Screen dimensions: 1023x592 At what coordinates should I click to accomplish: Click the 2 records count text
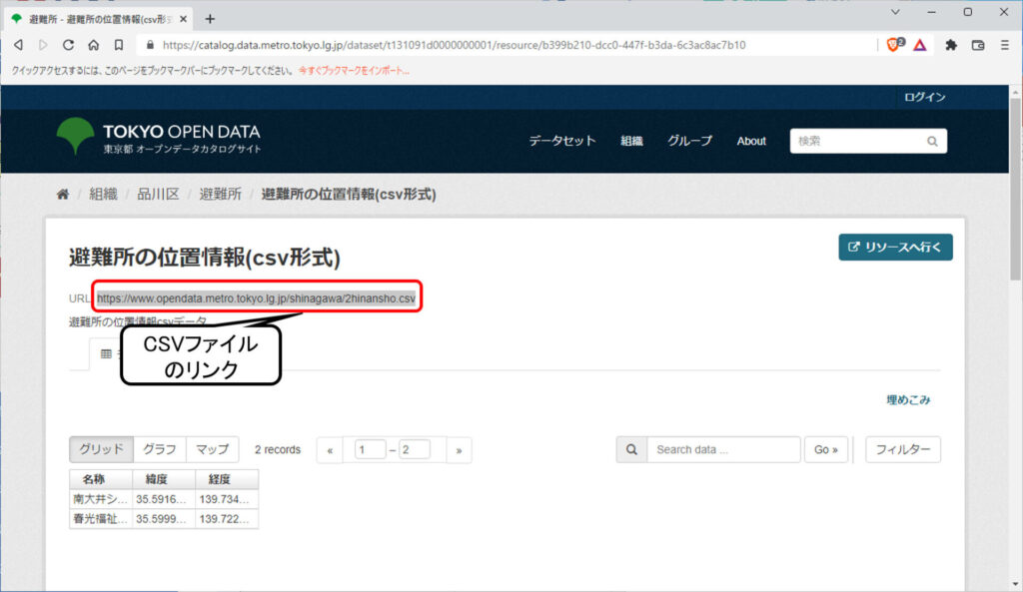point(278,449)
